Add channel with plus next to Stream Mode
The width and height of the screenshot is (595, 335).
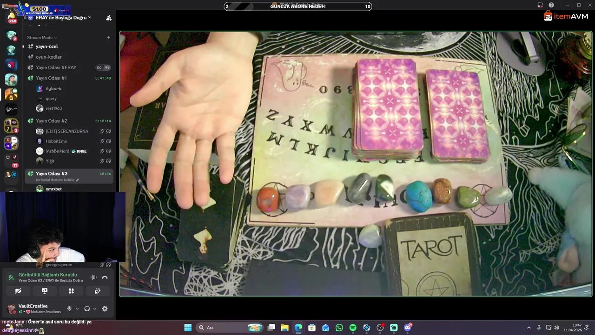click(108, 38)
